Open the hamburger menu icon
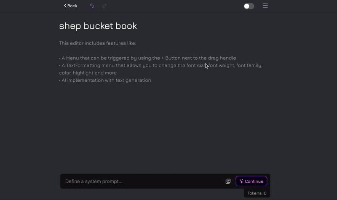 tap(265, 6)
